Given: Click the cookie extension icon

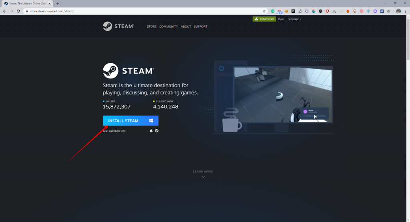Looking at the screenshot, I should click(286, 11).
